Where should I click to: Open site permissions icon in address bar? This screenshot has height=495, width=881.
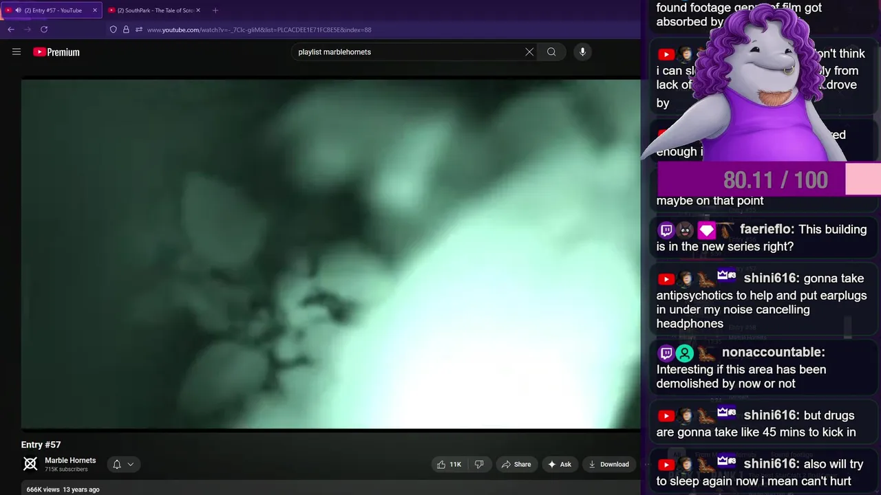139,30
